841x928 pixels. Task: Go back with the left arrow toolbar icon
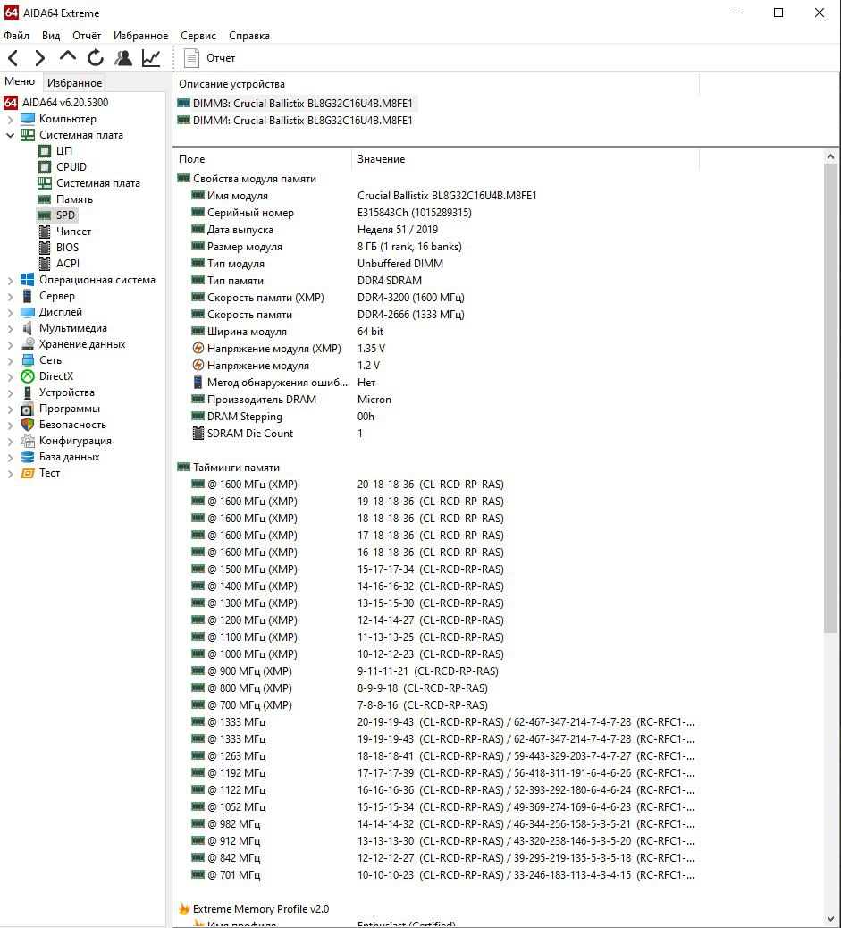pos(13,58)
